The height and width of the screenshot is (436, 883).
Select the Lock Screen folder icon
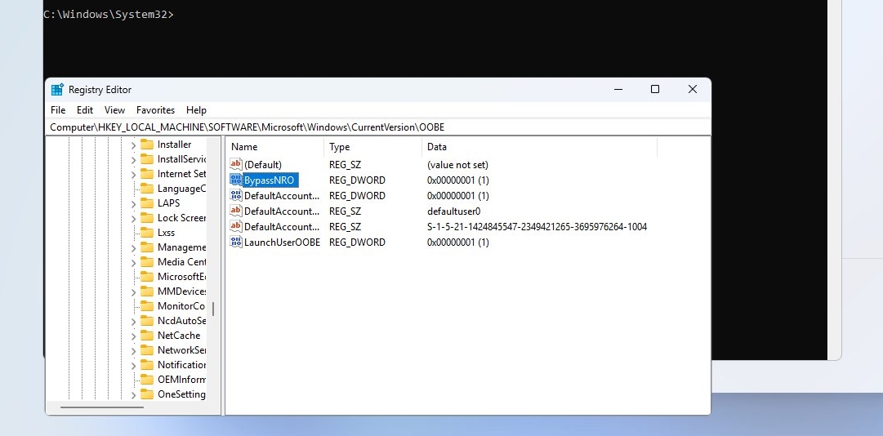pyautogui.click(x=147, y=218)
